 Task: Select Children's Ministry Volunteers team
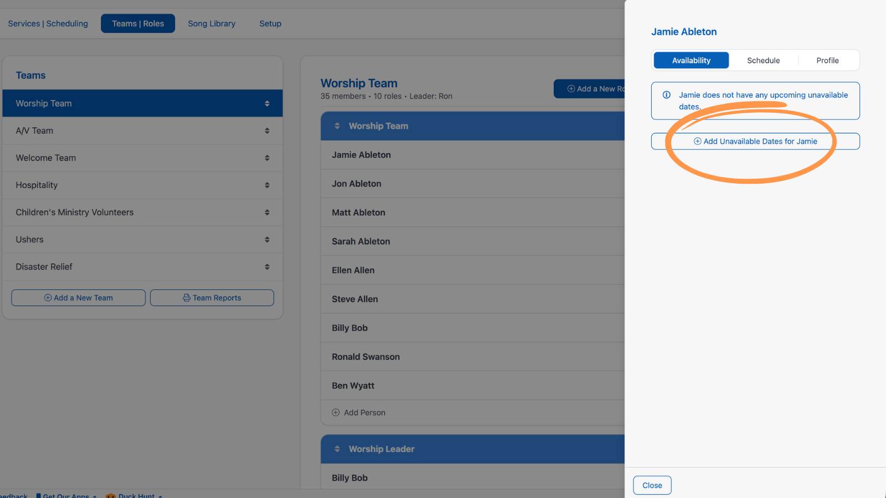click(142, 212)
